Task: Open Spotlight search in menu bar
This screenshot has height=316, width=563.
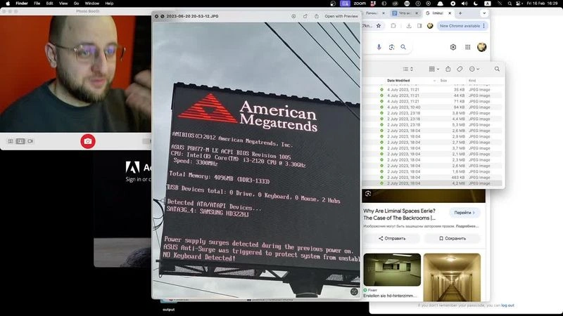Action: click(510, 4)
